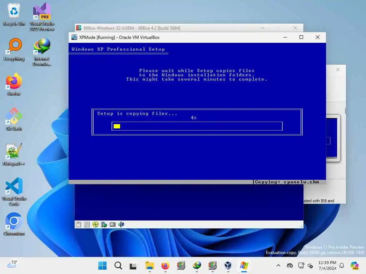Click the scrollbar in the right background window
This screenshot has width=366, height=274.
(x=345, y=111)
